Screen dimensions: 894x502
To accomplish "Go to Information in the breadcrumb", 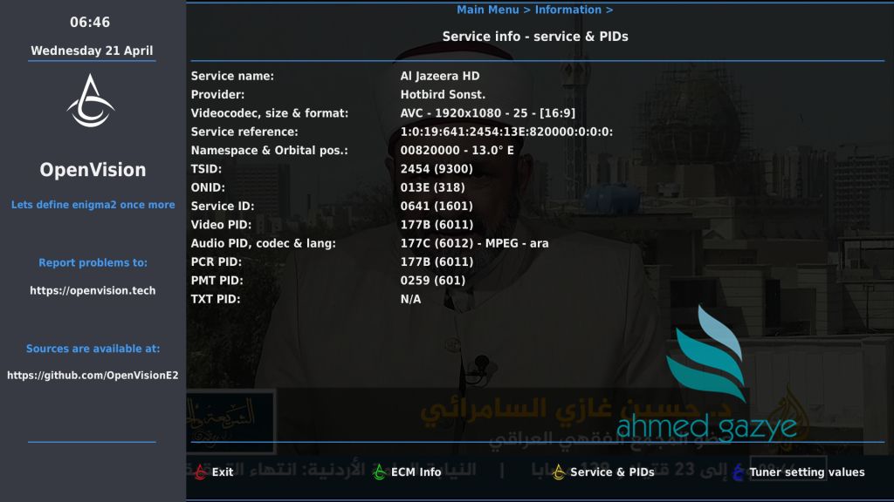I will pos(567,10).
